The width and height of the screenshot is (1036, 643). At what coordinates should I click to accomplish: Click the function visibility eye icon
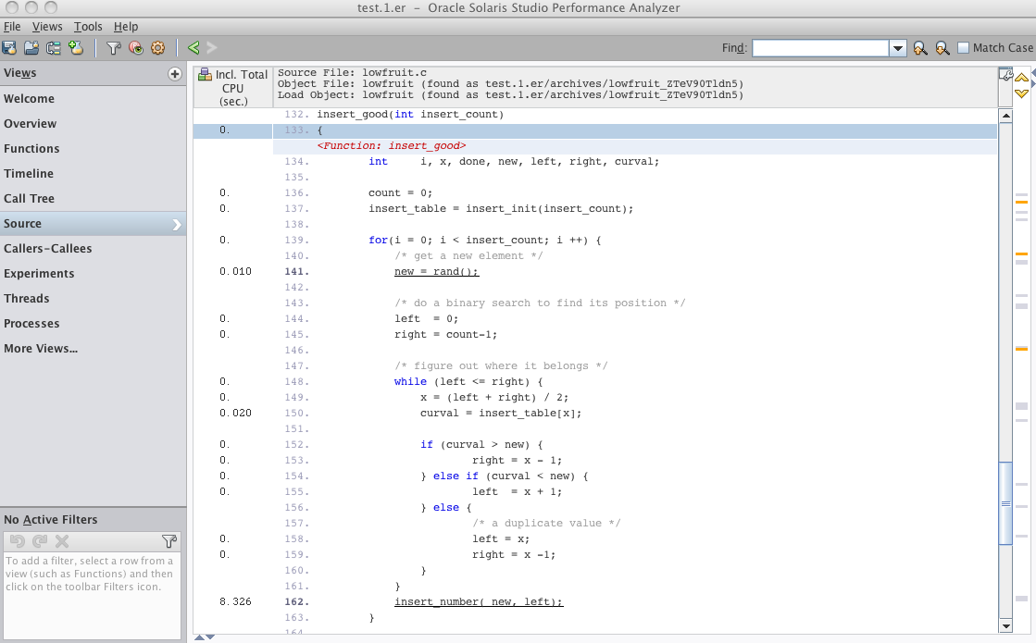point(136,47)
